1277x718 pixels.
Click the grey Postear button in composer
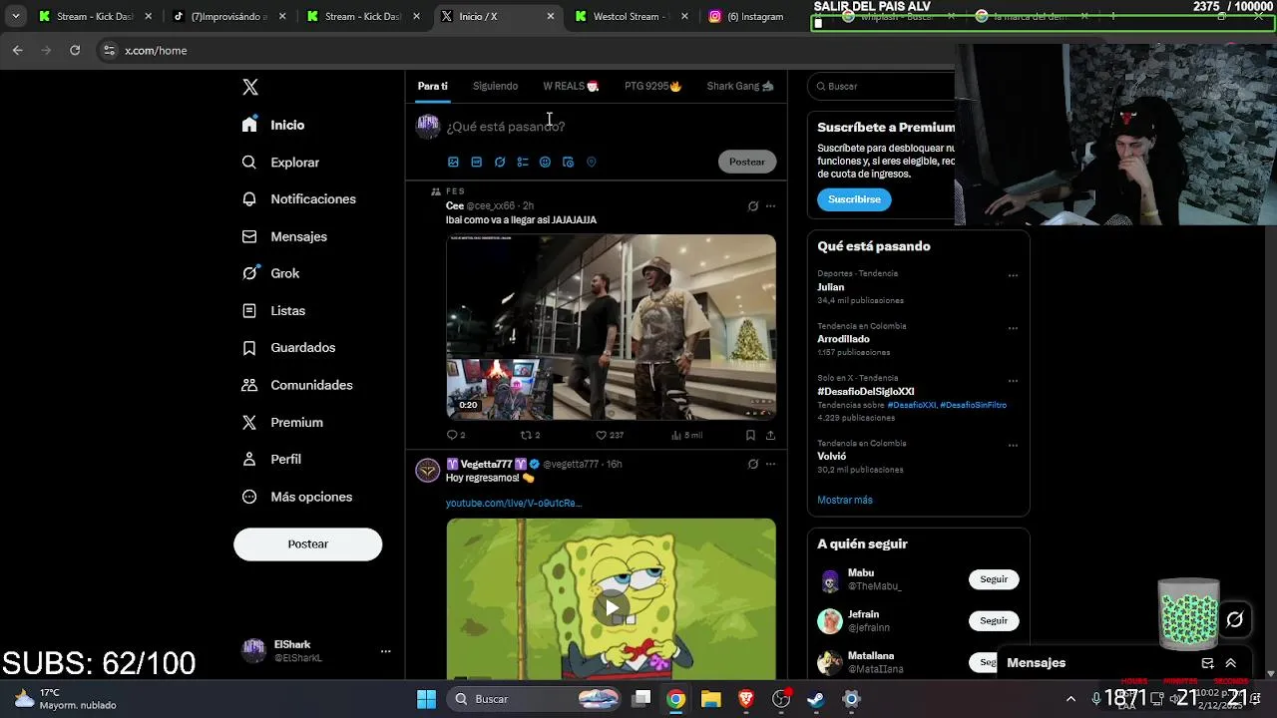click(746, 162)
